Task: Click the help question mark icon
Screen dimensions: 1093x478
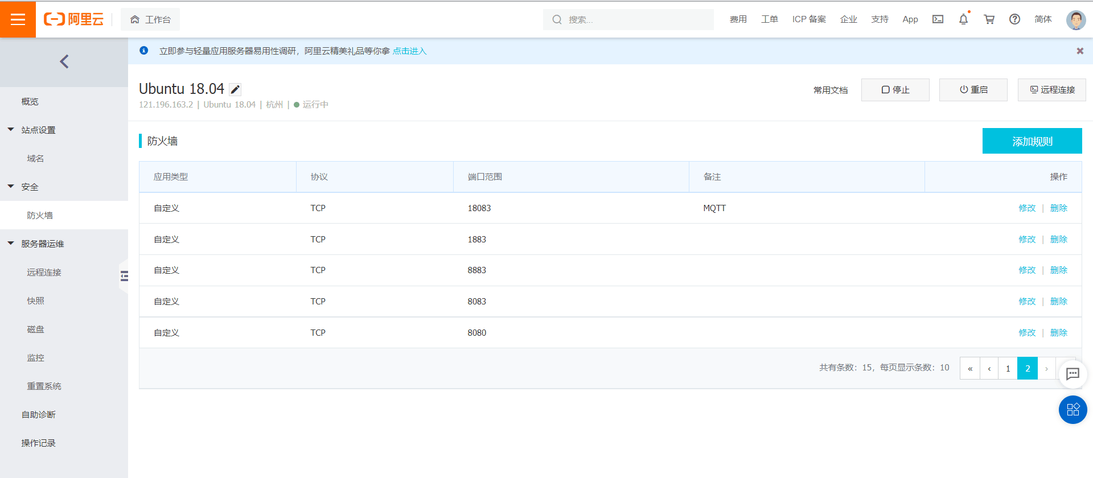Action: 1014,19
